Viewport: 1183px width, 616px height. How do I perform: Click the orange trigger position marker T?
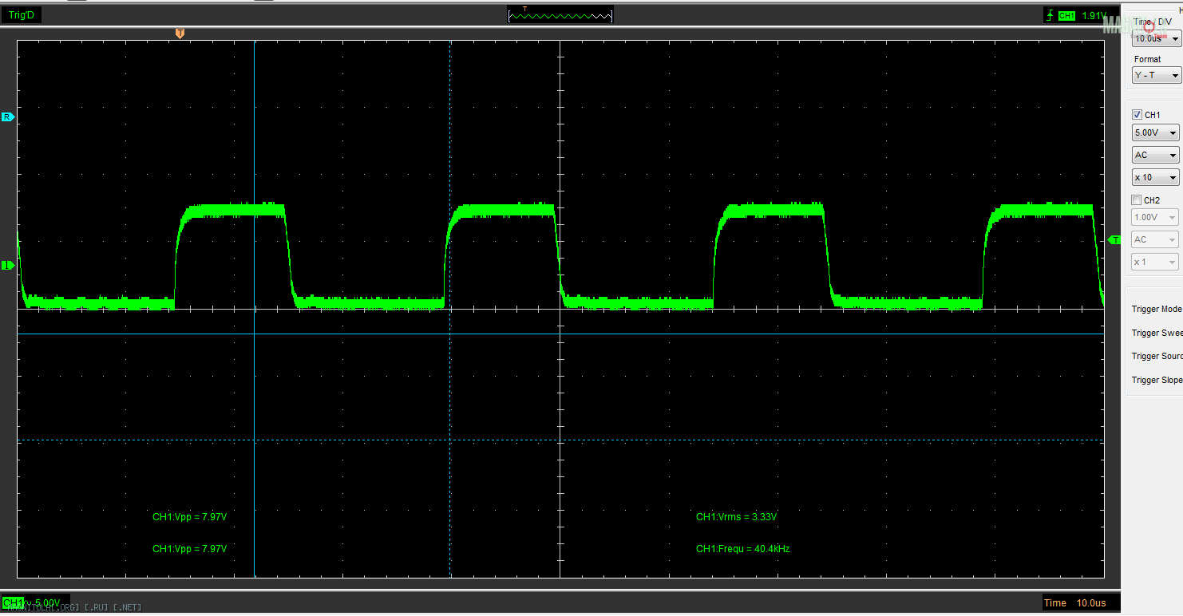(180, 33)
